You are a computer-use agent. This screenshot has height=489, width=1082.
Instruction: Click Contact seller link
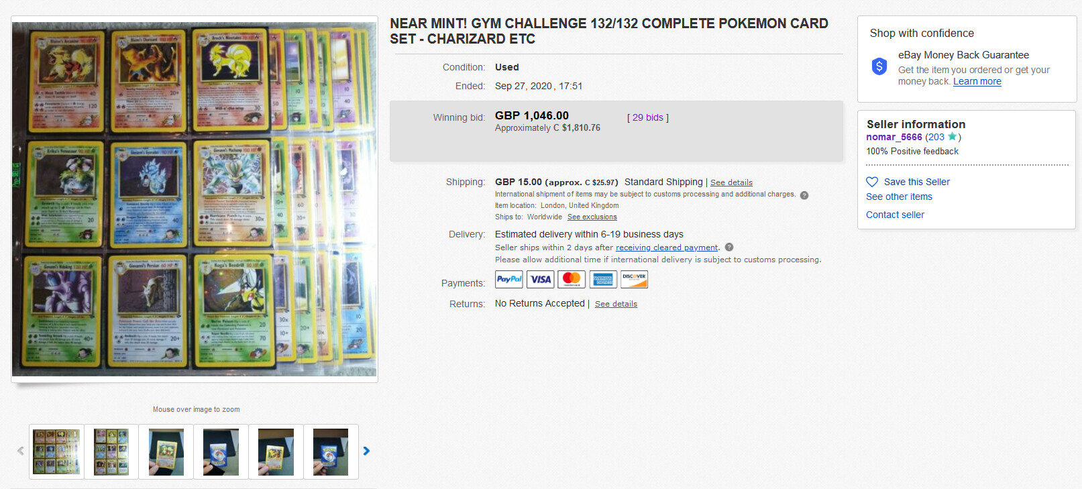(x=895, y=215)
